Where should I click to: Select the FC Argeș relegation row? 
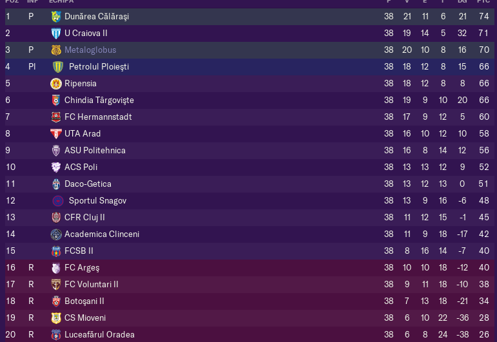[x=249, y=268]
